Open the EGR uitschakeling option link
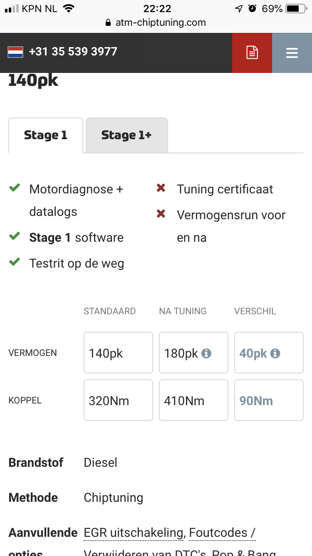 (134, 533)
